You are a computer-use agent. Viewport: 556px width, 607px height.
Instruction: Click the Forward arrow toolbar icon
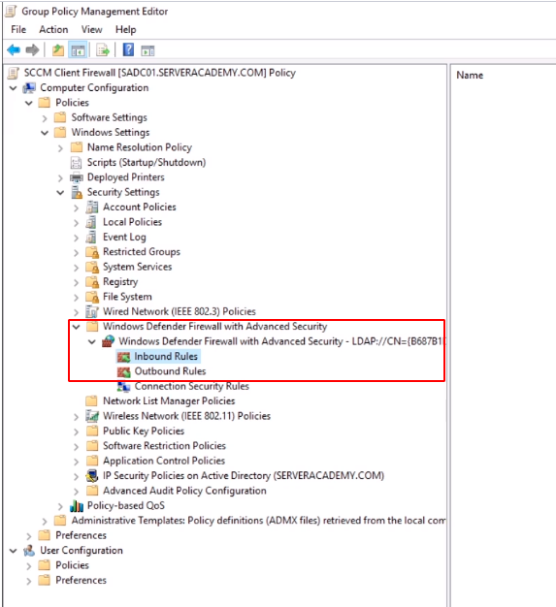pyautogui.click(x=33, y=50)
